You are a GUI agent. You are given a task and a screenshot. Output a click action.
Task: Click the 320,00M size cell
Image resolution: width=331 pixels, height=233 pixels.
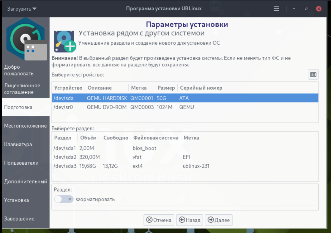coord(89,157)
